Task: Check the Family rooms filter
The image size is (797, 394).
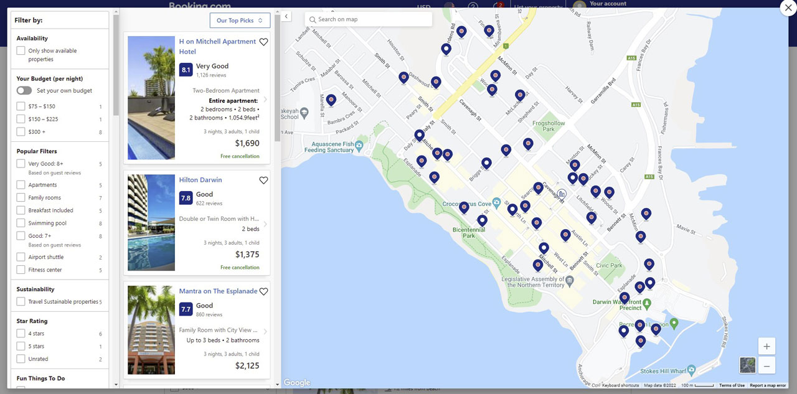Action: (x=21, y=198)
